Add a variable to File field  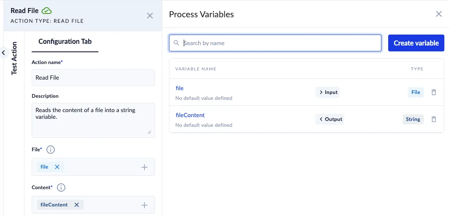[x=144, y=167]
